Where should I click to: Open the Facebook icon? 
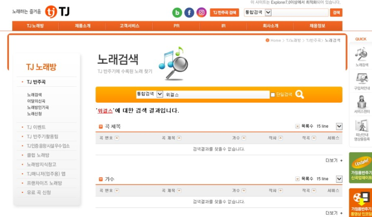coord(189,13)
